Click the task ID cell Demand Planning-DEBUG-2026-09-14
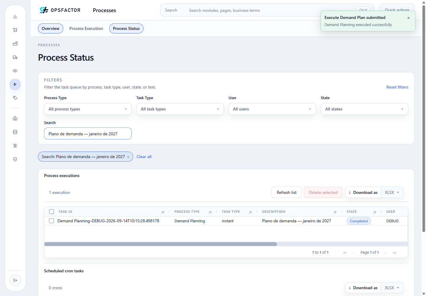Image resolution: width=426 pixels, height=296 pixels. click(108, 221)
